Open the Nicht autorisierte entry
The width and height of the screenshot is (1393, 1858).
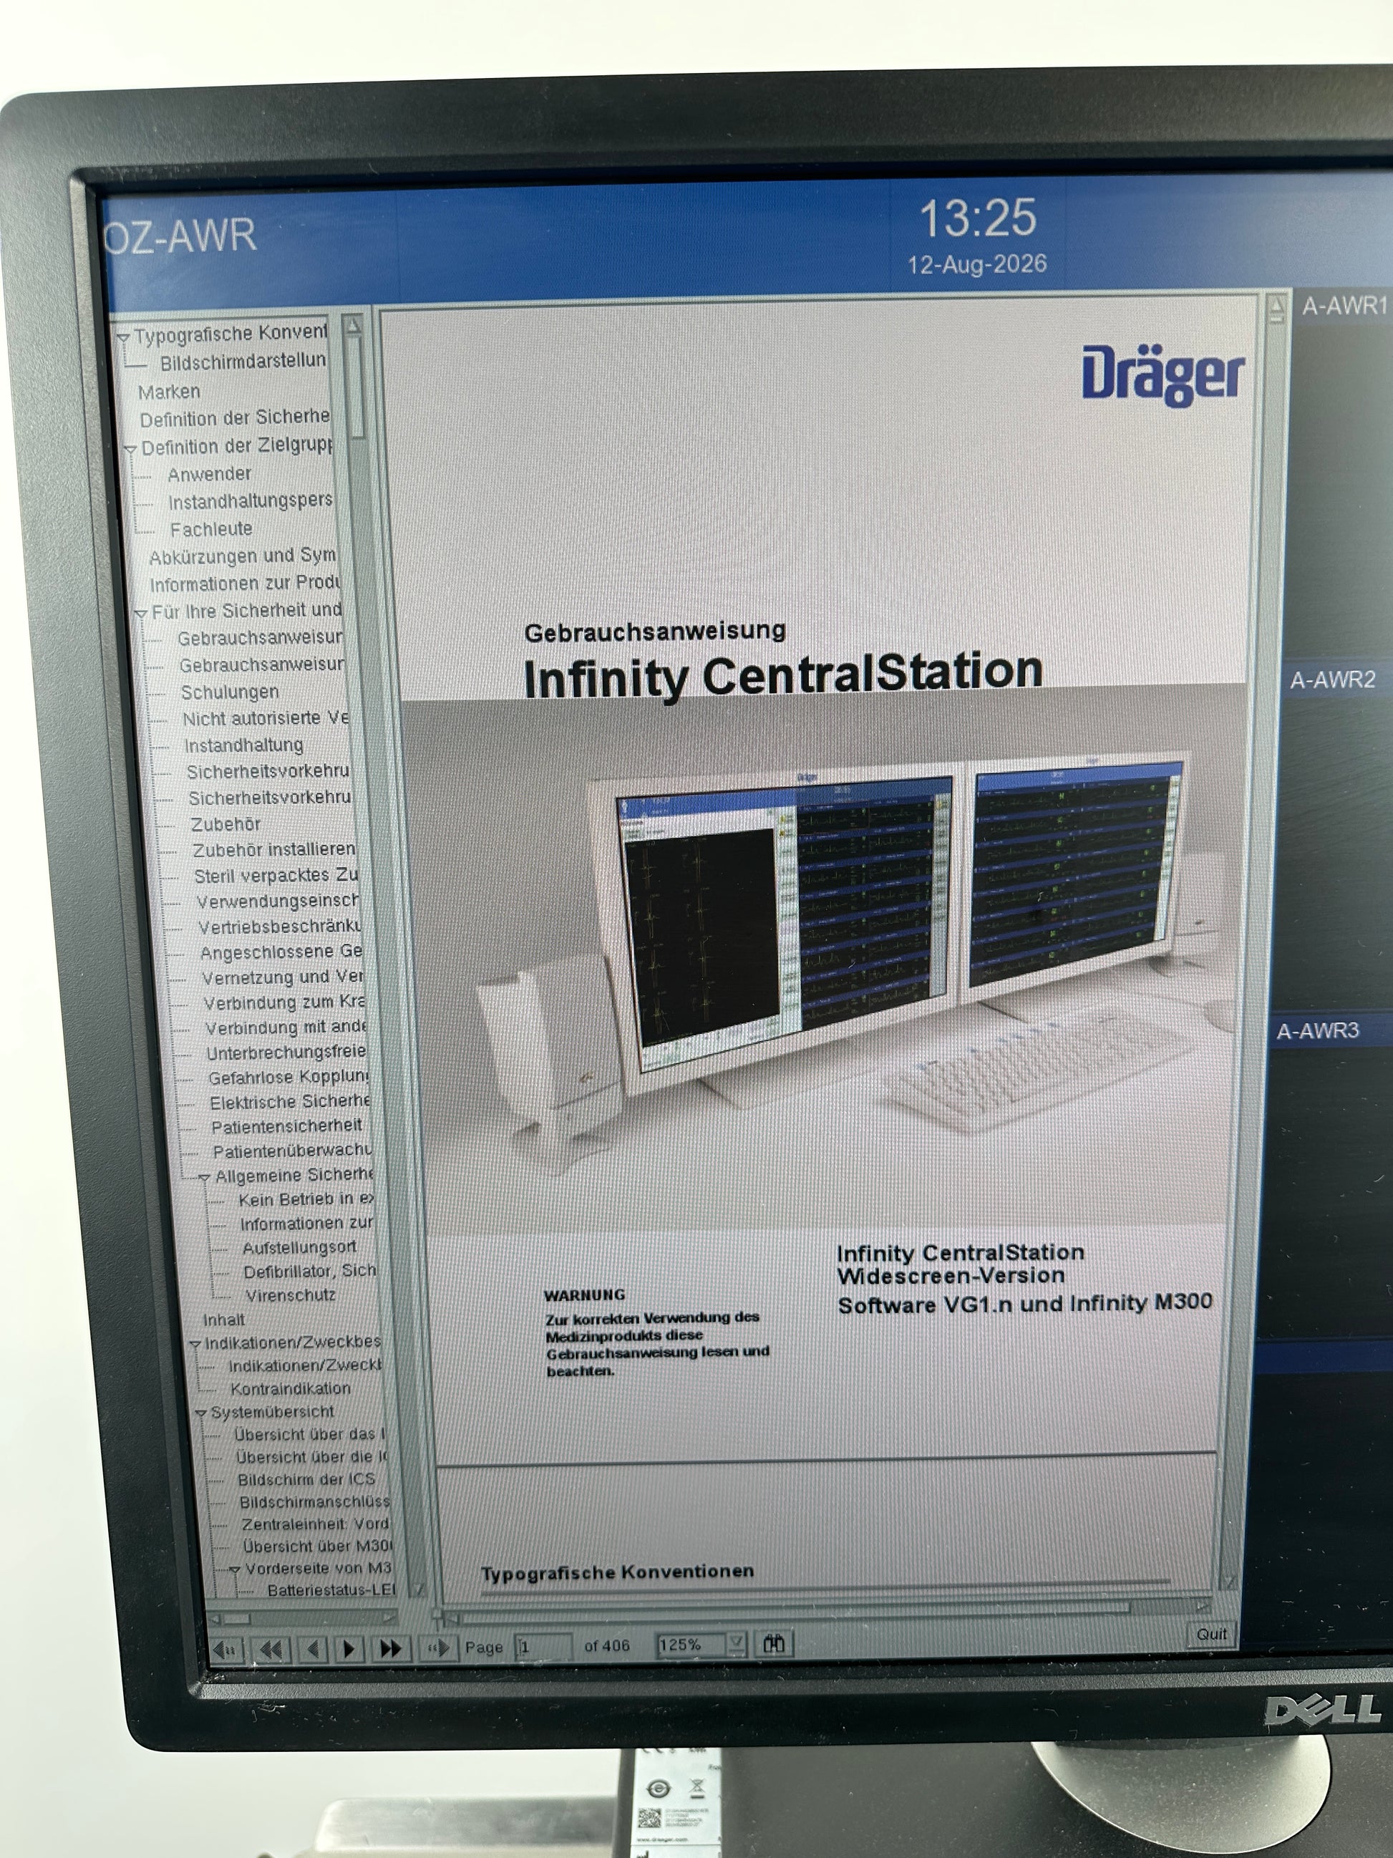(266, 719)
